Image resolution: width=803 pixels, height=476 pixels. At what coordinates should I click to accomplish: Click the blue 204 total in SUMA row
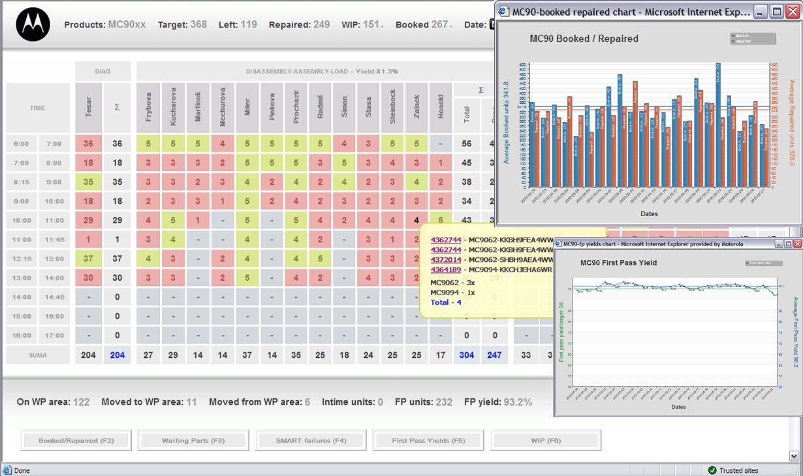pos(118,355)
